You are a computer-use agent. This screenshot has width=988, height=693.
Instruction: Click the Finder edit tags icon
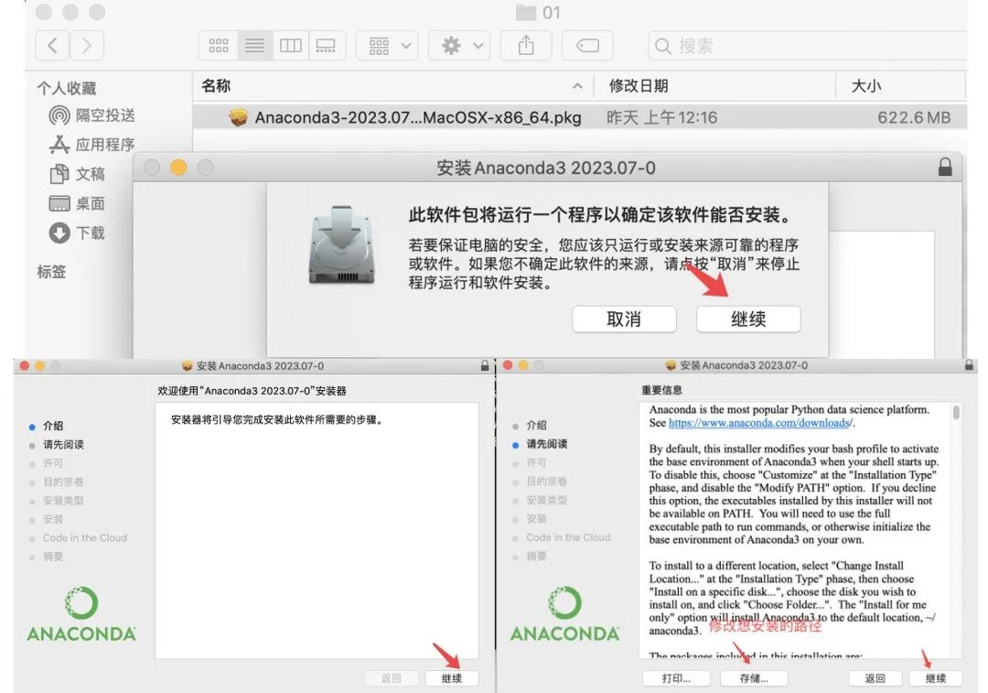tap(587, 46)
